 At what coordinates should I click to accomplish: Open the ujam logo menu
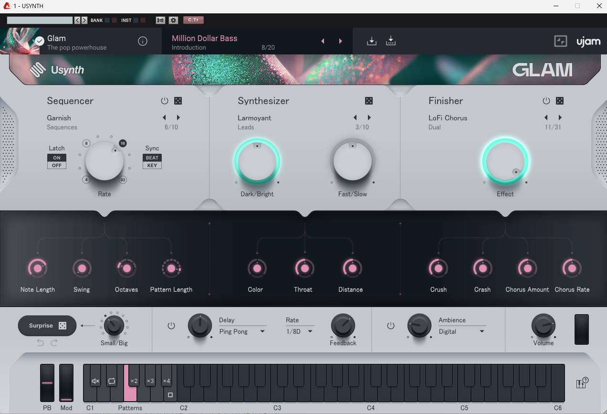click(x=588, y=42)
